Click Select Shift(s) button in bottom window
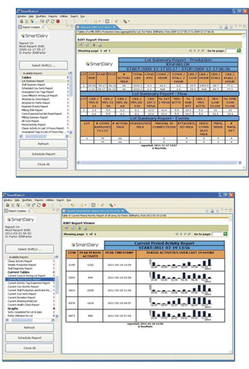 [29, 249]
